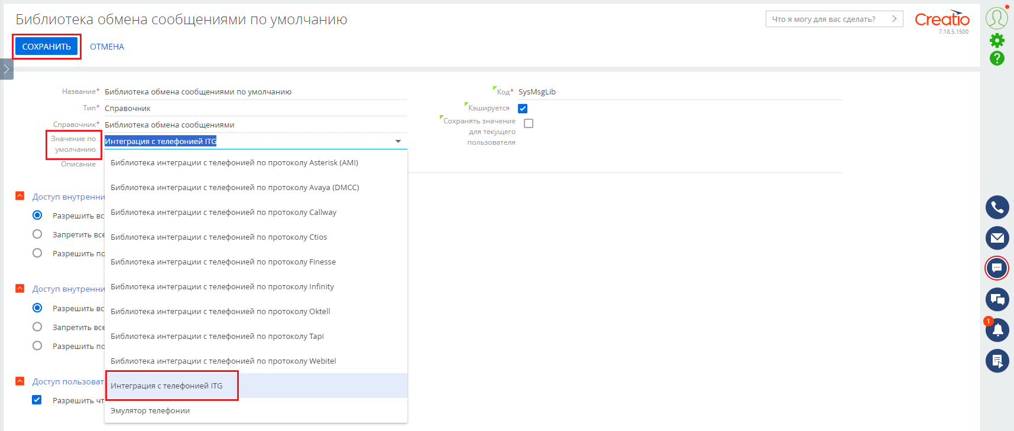
Task: Choose 'Интеграция с телефонией ITG' list option
Action: tap(256, 386)
